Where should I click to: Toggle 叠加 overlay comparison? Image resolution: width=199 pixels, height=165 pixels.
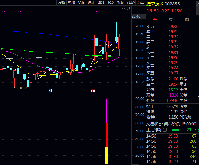coord(71,3)
